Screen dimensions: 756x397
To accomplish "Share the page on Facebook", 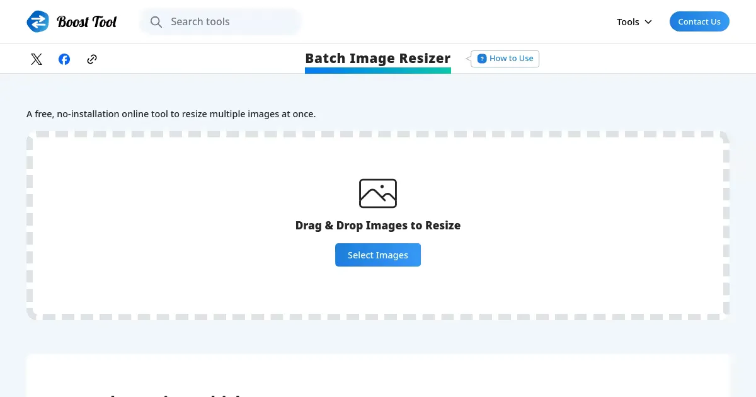I will 64,59.
